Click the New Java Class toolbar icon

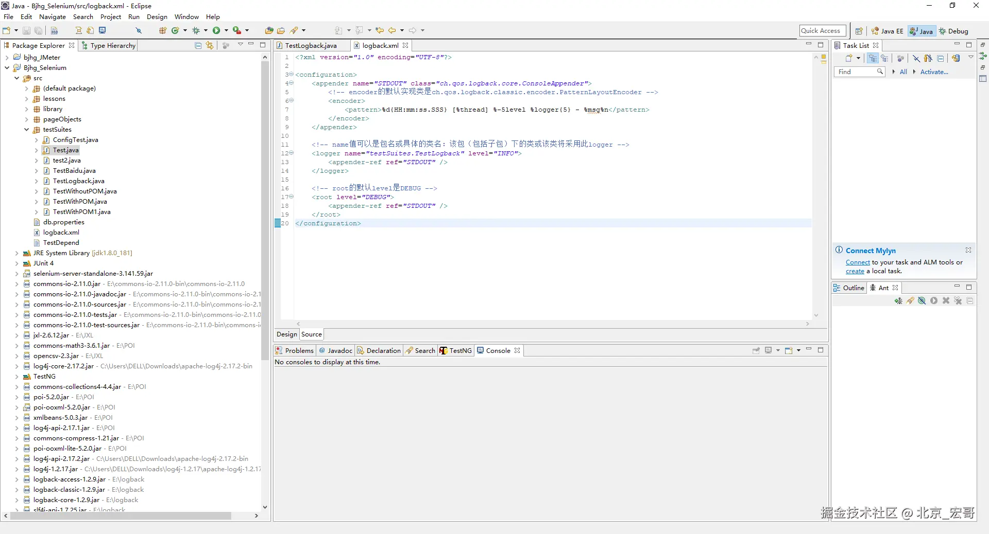[x=175, y=30]
